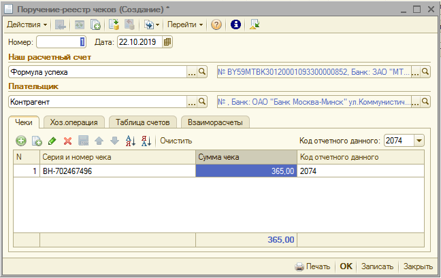Delete the selected row with red X
Image resolution: width=441 pixels, height=278 pixels.
pyautogui.click(x=67, y=141)
